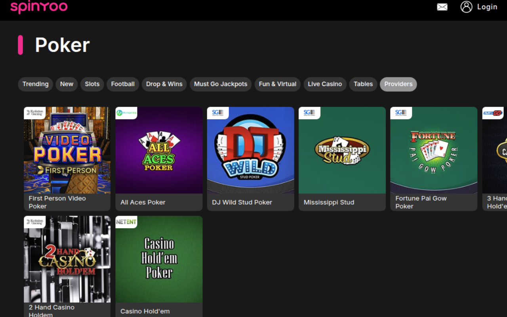
Task: Select the Fun & Virtual tab
Action: point(278,84)
